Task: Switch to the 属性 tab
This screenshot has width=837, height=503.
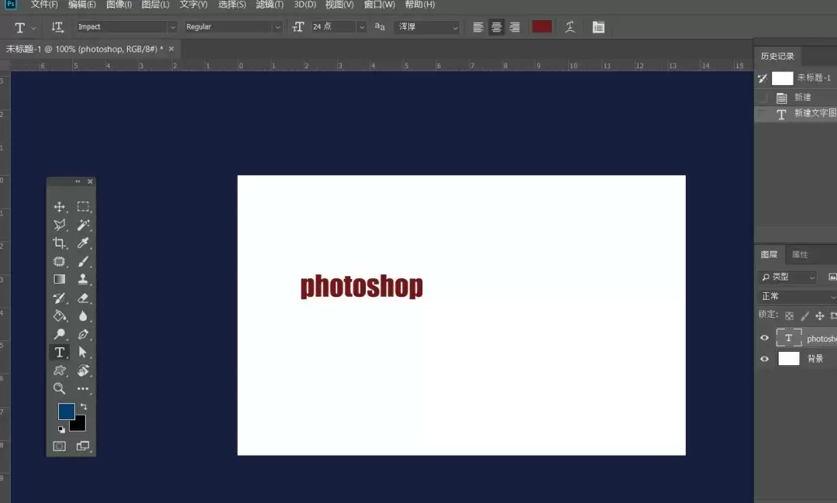Action: click(800, 255)
